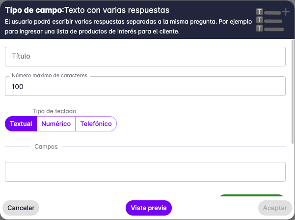The height and width of the screenshot is (220, 295).
Task: Click the Aceptar button
Action: tap(275, 208)
